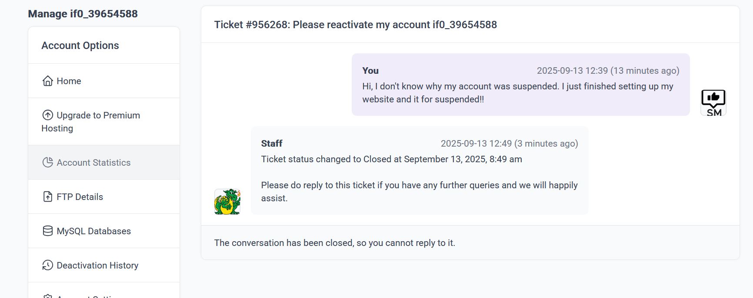
Task: Click the Upgrade to Premium arrow icon
Action: (47, 115)
